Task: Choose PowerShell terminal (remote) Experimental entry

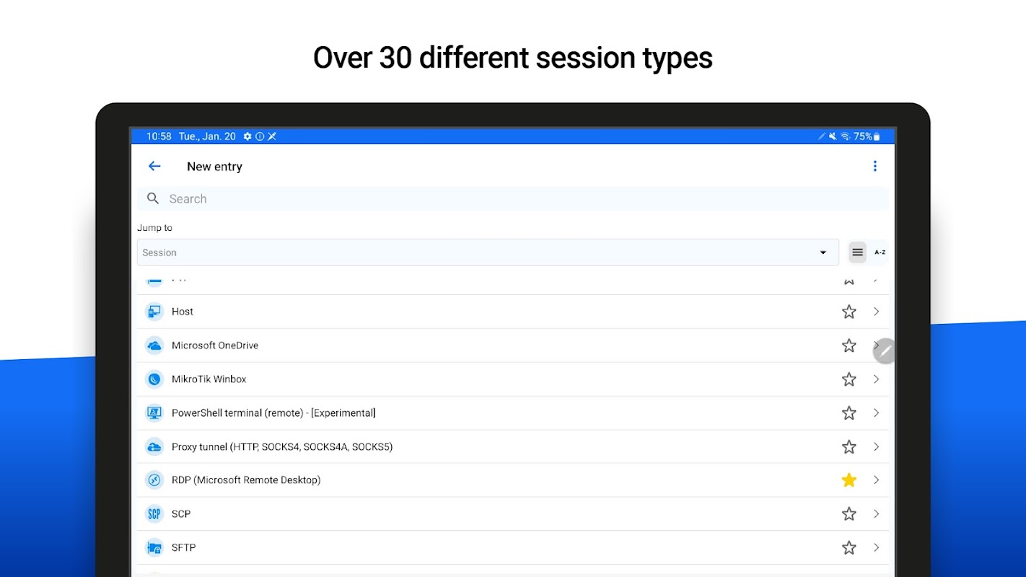Action: point(273,413)
